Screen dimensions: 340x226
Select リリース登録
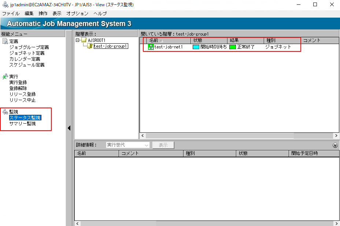click(23, 94)
